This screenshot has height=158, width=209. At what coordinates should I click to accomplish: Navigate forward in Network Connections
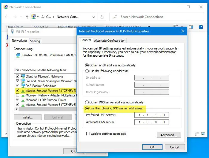coord(15,17)
